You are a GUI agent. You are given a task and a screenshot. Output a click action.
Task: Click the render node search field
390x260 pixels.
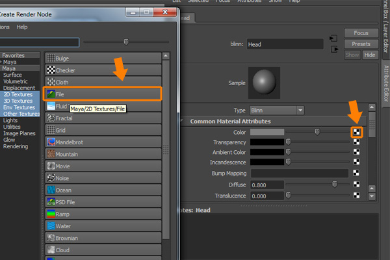pyautogui.click(x=39, y=42)
